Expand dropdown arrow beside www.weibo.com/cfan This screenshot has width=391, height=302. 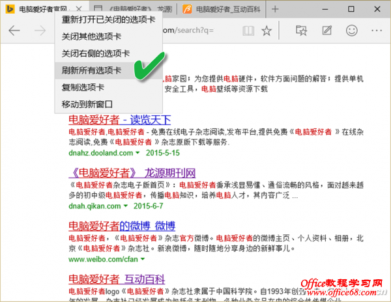point(143,259)
